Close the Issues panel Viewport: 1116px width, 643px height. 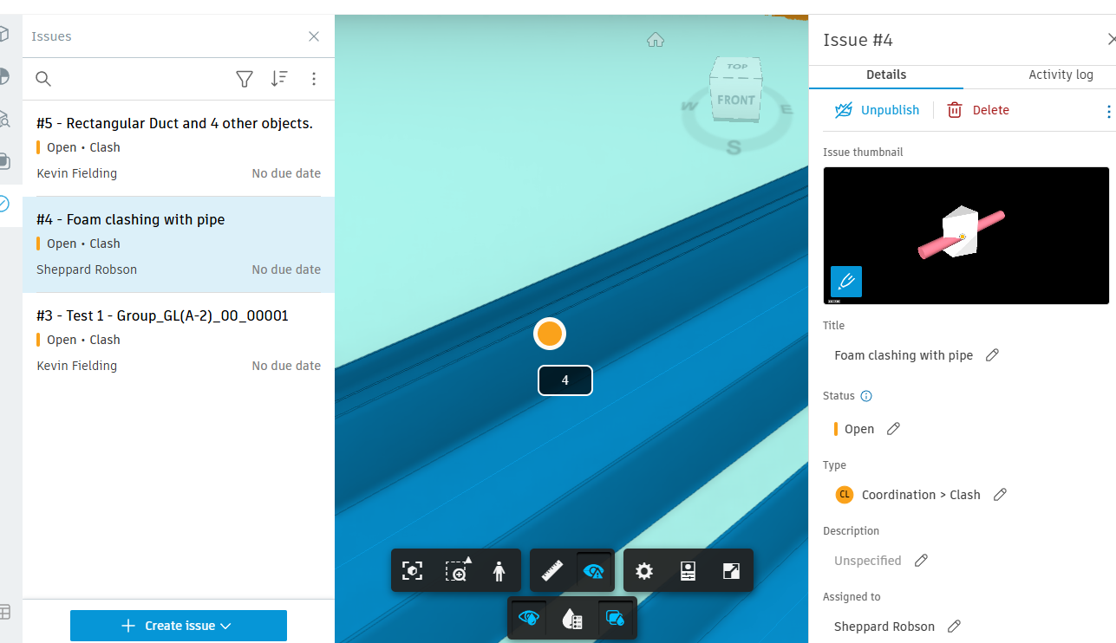314,36
